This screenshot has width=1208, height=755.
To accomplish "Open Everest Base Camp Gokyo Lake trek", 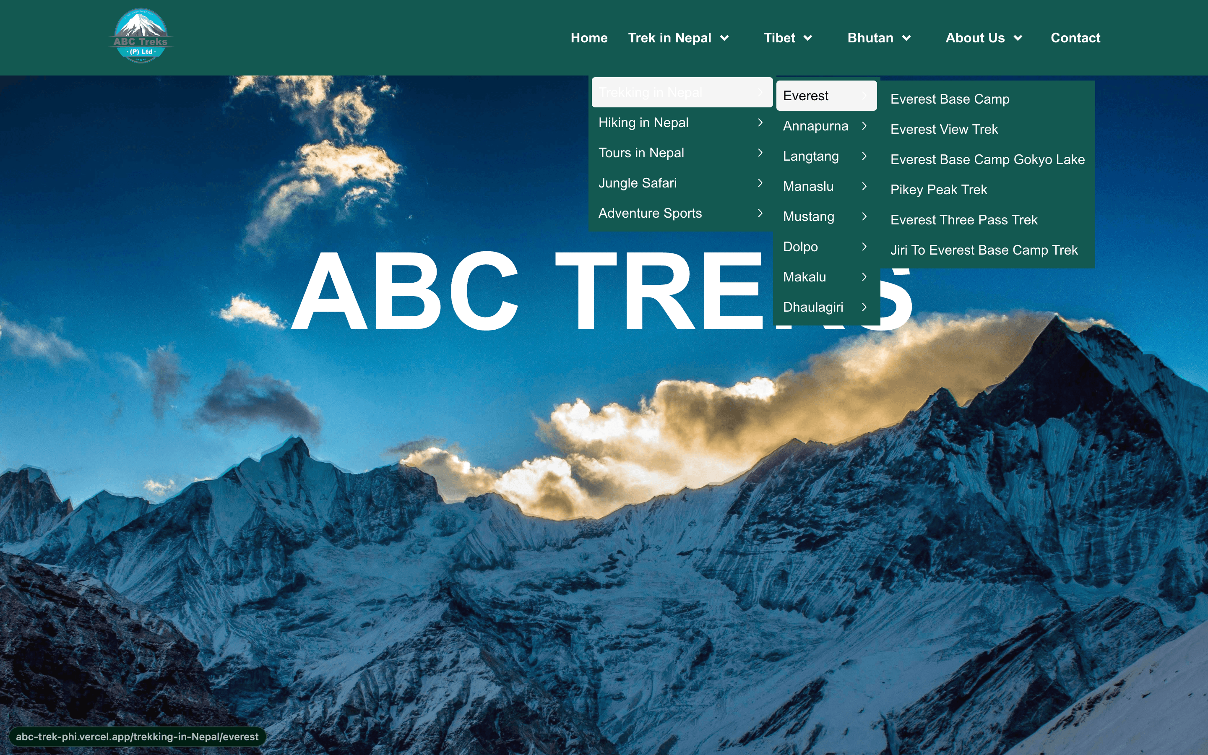I will point(987,159).
